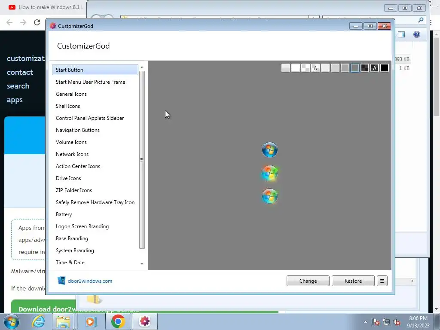The width and height of the screenshot is (440, 330).
Task: Pick the selected blue-outlined gray background swatch
Action: coord(355,68)
